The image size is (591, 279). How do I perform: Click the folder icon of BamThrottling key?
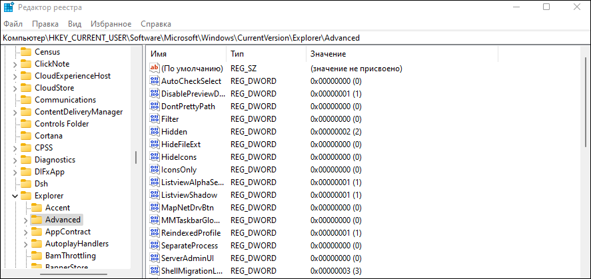[x=36, y=256]
